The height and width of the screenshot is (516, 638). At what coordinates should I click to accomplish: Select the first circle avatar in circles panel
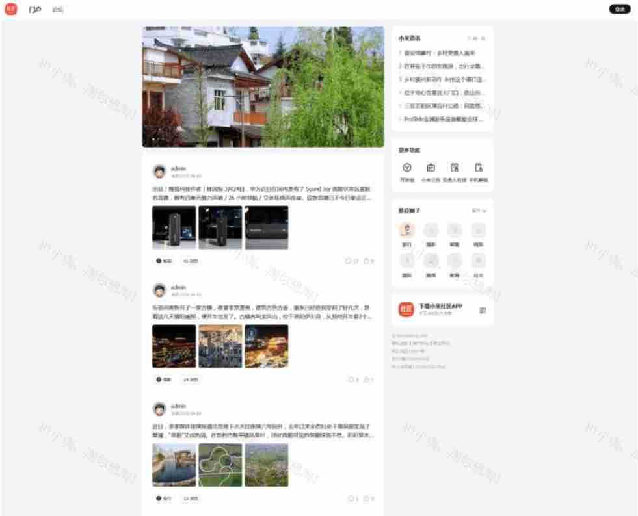coord(407,230)
